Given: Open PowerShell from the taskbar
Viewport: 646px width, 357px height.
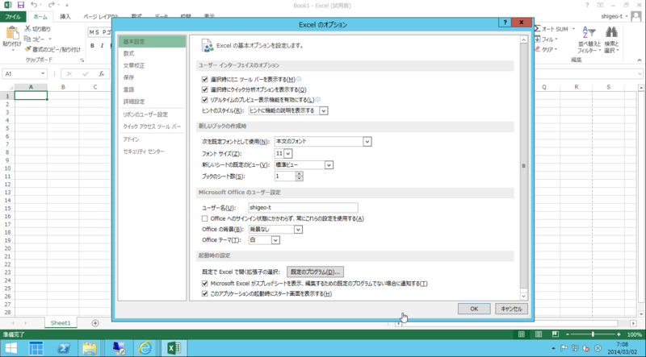Looking at the screenshot, I should click(x=63, y=348).
